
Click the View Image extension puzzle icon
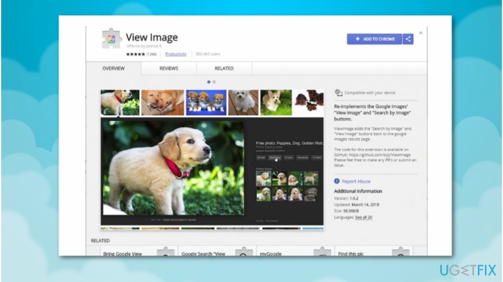[x=112, y=39]
